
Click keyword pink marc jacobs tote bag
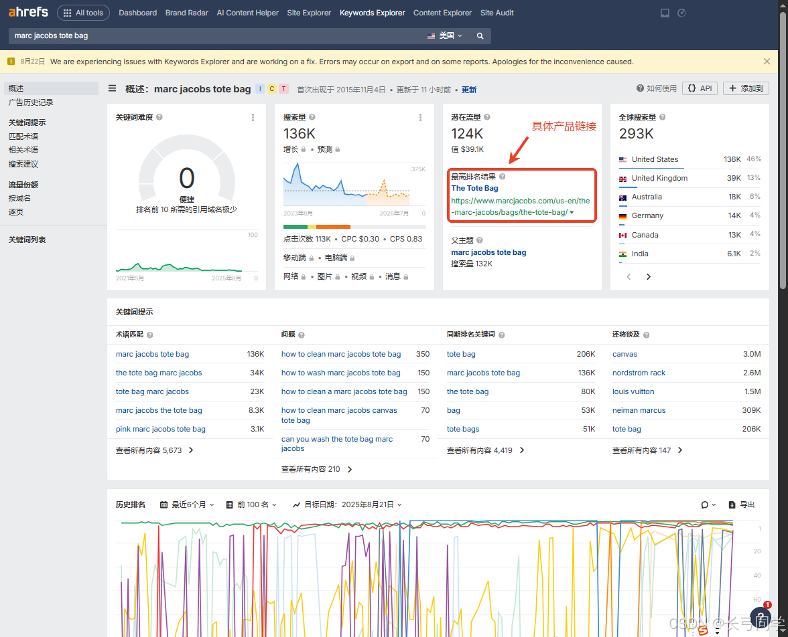[x=160, y=429]
